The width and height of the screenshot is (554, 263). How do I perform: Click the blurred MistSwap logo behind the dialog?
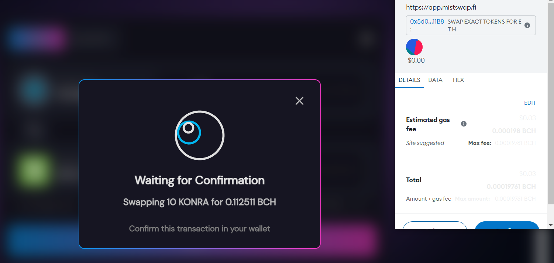[x=36, y=38]
